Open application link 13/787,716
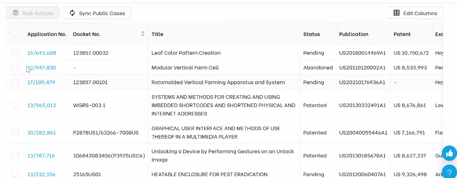Screen dimensions: 457x178 [x=41, y=156]
